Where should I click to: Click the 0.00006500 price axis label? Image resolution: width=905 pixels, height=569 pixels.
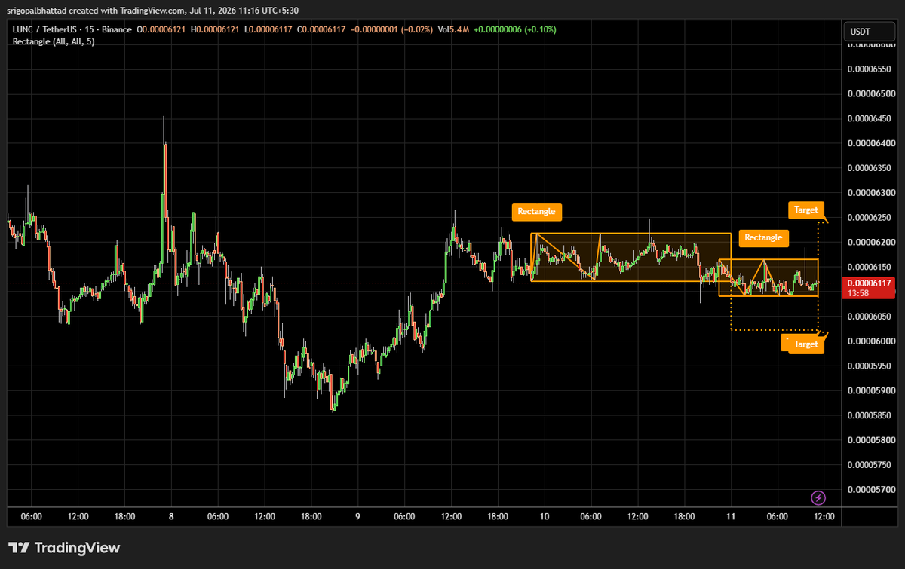pyautogui.click(x=871, y=94)
